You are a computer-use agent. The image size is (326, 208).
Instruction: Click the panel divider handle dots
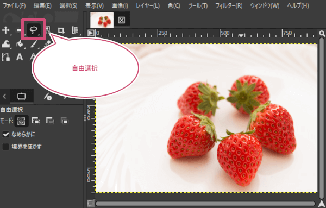pos(85,118)
